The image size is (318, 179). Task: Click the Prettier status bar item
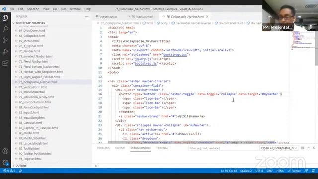(294, 171)
